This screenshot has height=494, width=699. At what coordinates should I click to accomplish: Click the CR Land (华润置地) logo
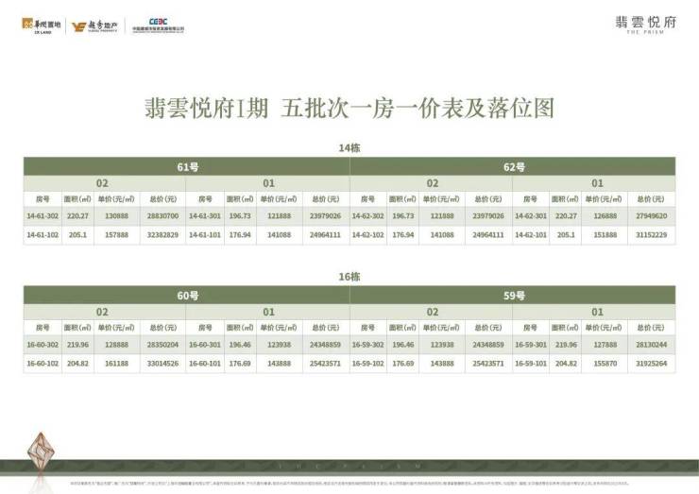[43, 26]
